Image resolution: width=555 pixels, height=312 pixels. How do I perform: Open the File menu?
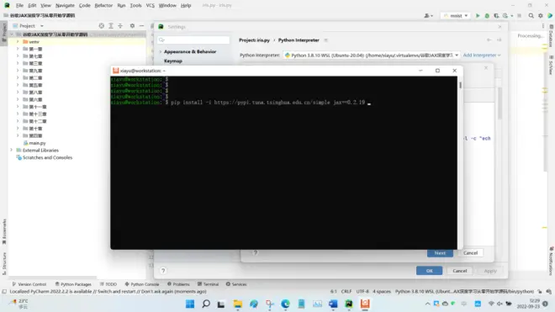point(19,5)
